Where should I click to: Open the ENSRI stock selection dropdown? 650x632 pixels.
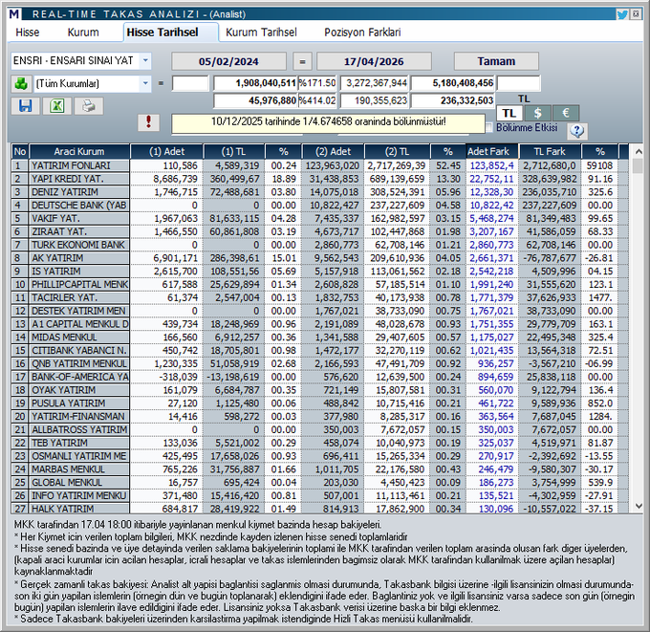[145, 60]
